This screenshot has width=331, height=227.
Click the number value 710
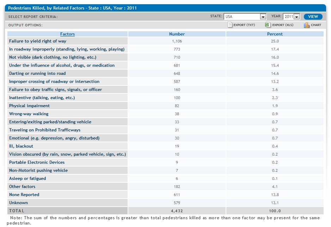tap(177, 57)
